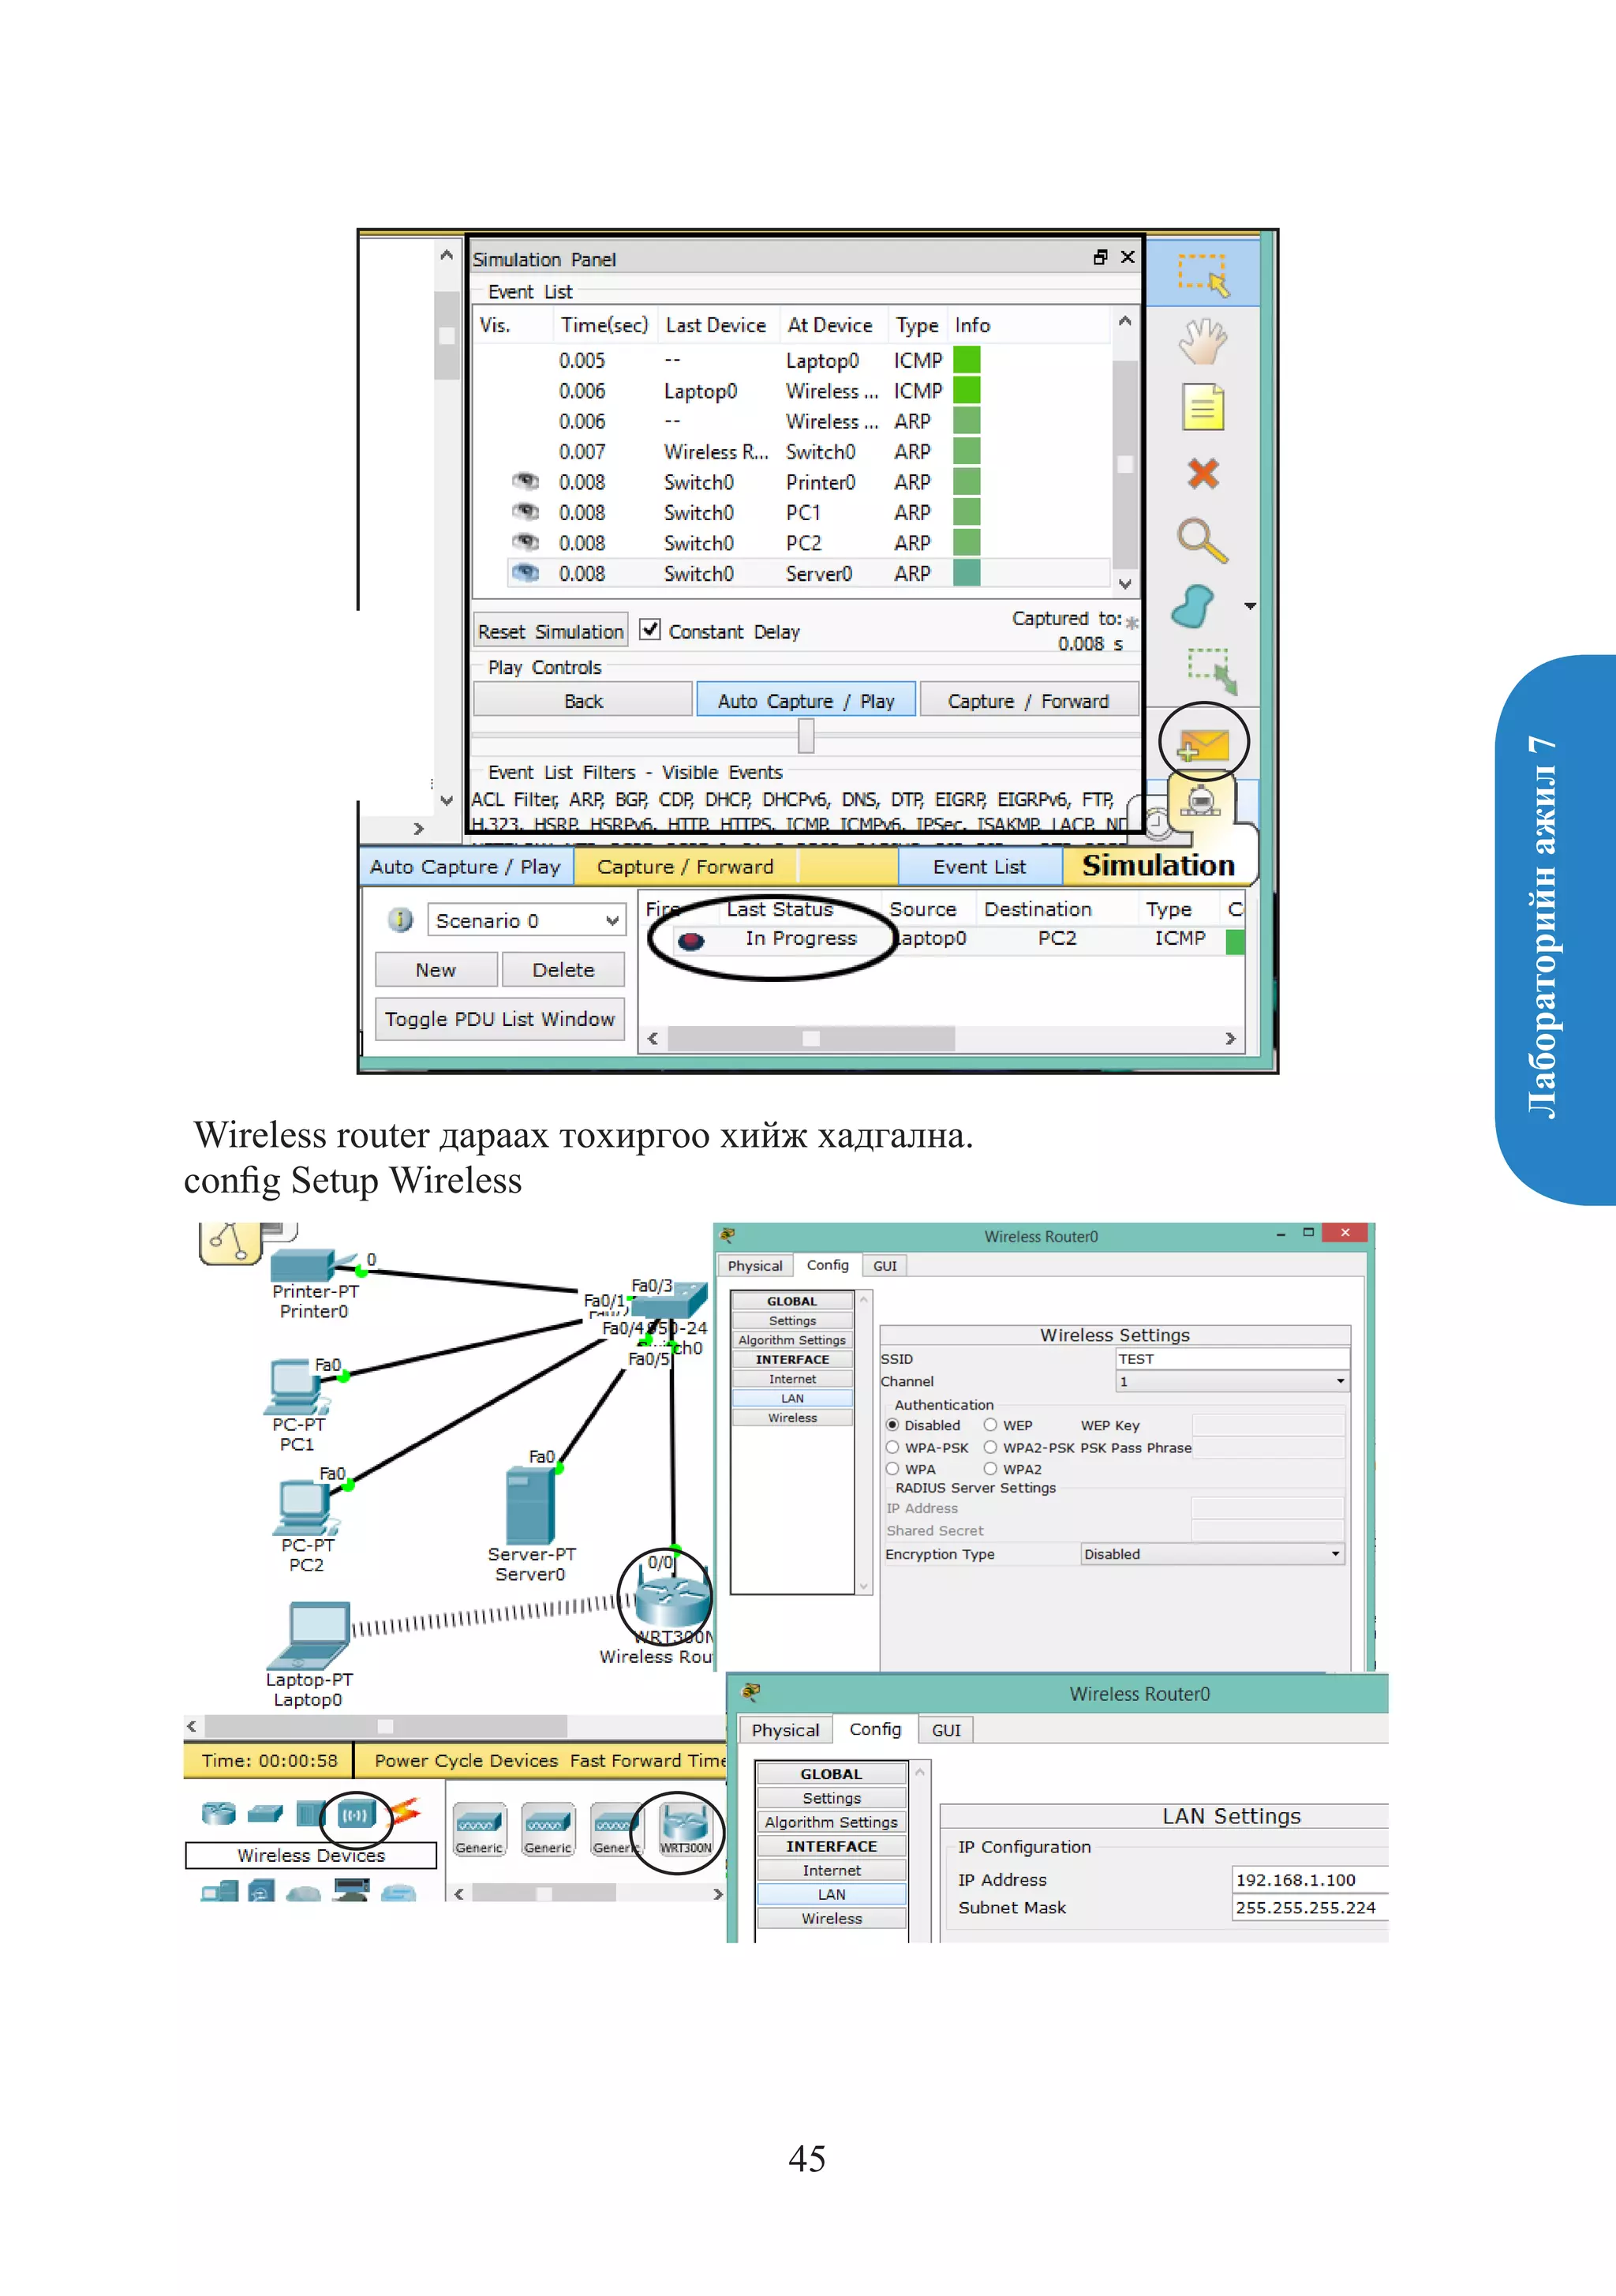Toggle the Constant Delay checkbox
Screen dimensions: 1616x2296
tap(650, 630)
